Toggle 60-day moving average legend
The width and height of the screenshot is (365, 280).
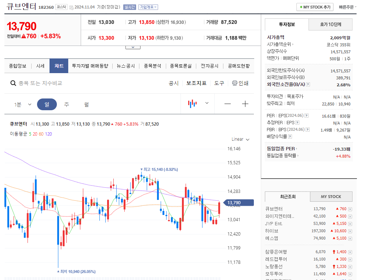41,134
